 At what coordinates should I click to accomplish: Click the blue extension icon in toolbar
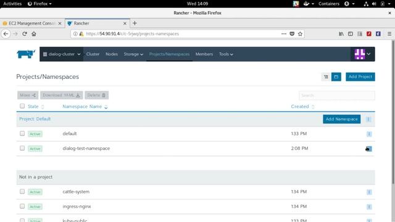click(378, 34)
